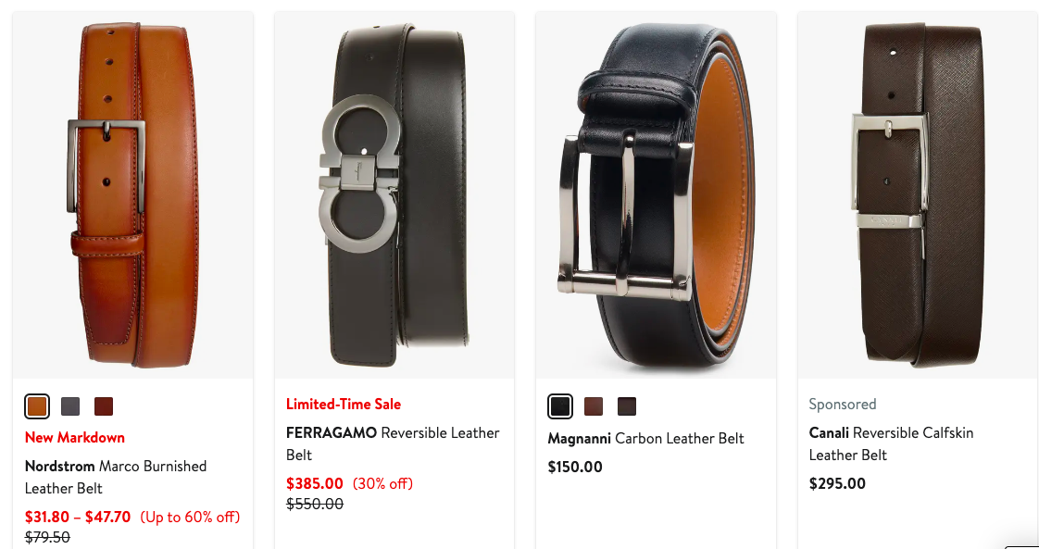1039x549 pixels.
Task: Choose the medium brown Magnanni swatch
Action: 593,406
